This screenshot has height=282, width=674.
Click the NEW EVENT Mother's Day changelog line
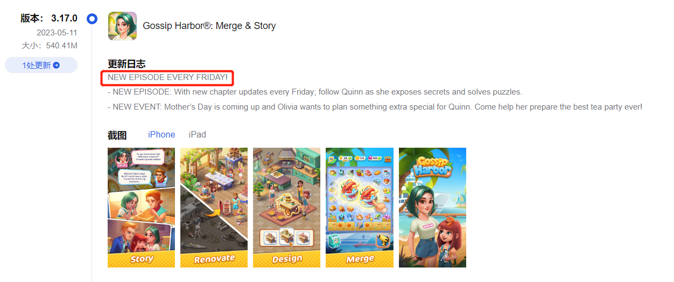(375, 107)
